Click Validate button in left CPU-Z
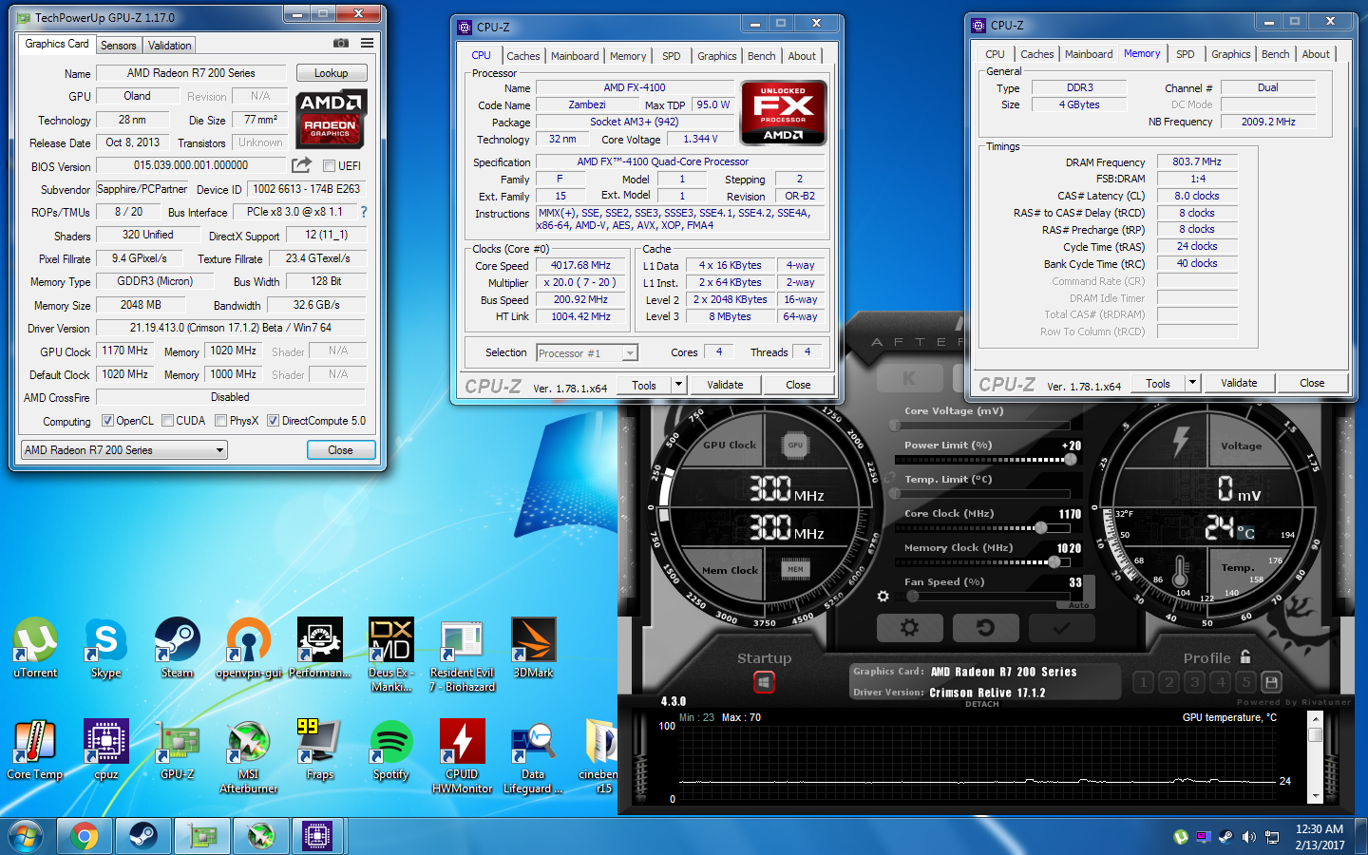The height and width of the screenshot is (855, 1368). [725, 385]
